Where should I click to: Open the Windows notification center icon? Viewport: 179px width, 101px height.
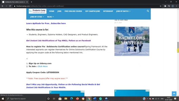click(175, 98)
